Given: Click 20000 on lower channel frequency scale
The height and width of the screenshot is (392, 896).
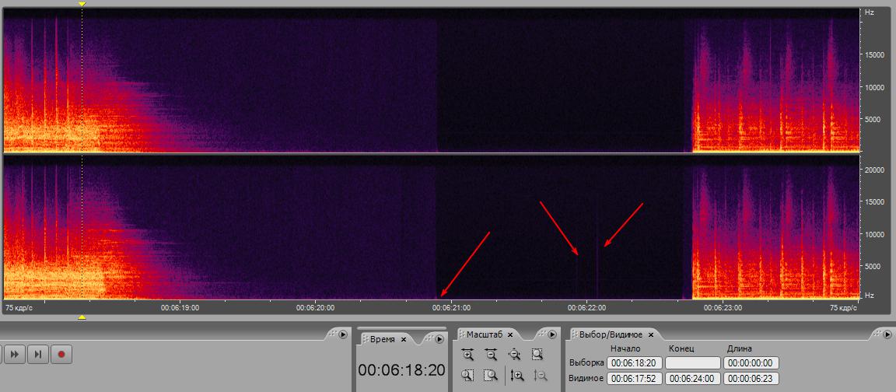Looking at the screenshot, I should [x=874, y=170].
